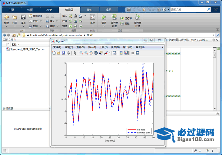
Task: Click Print Figure icon in Figure 1 toolbar
Action: [x=68, y=53]
